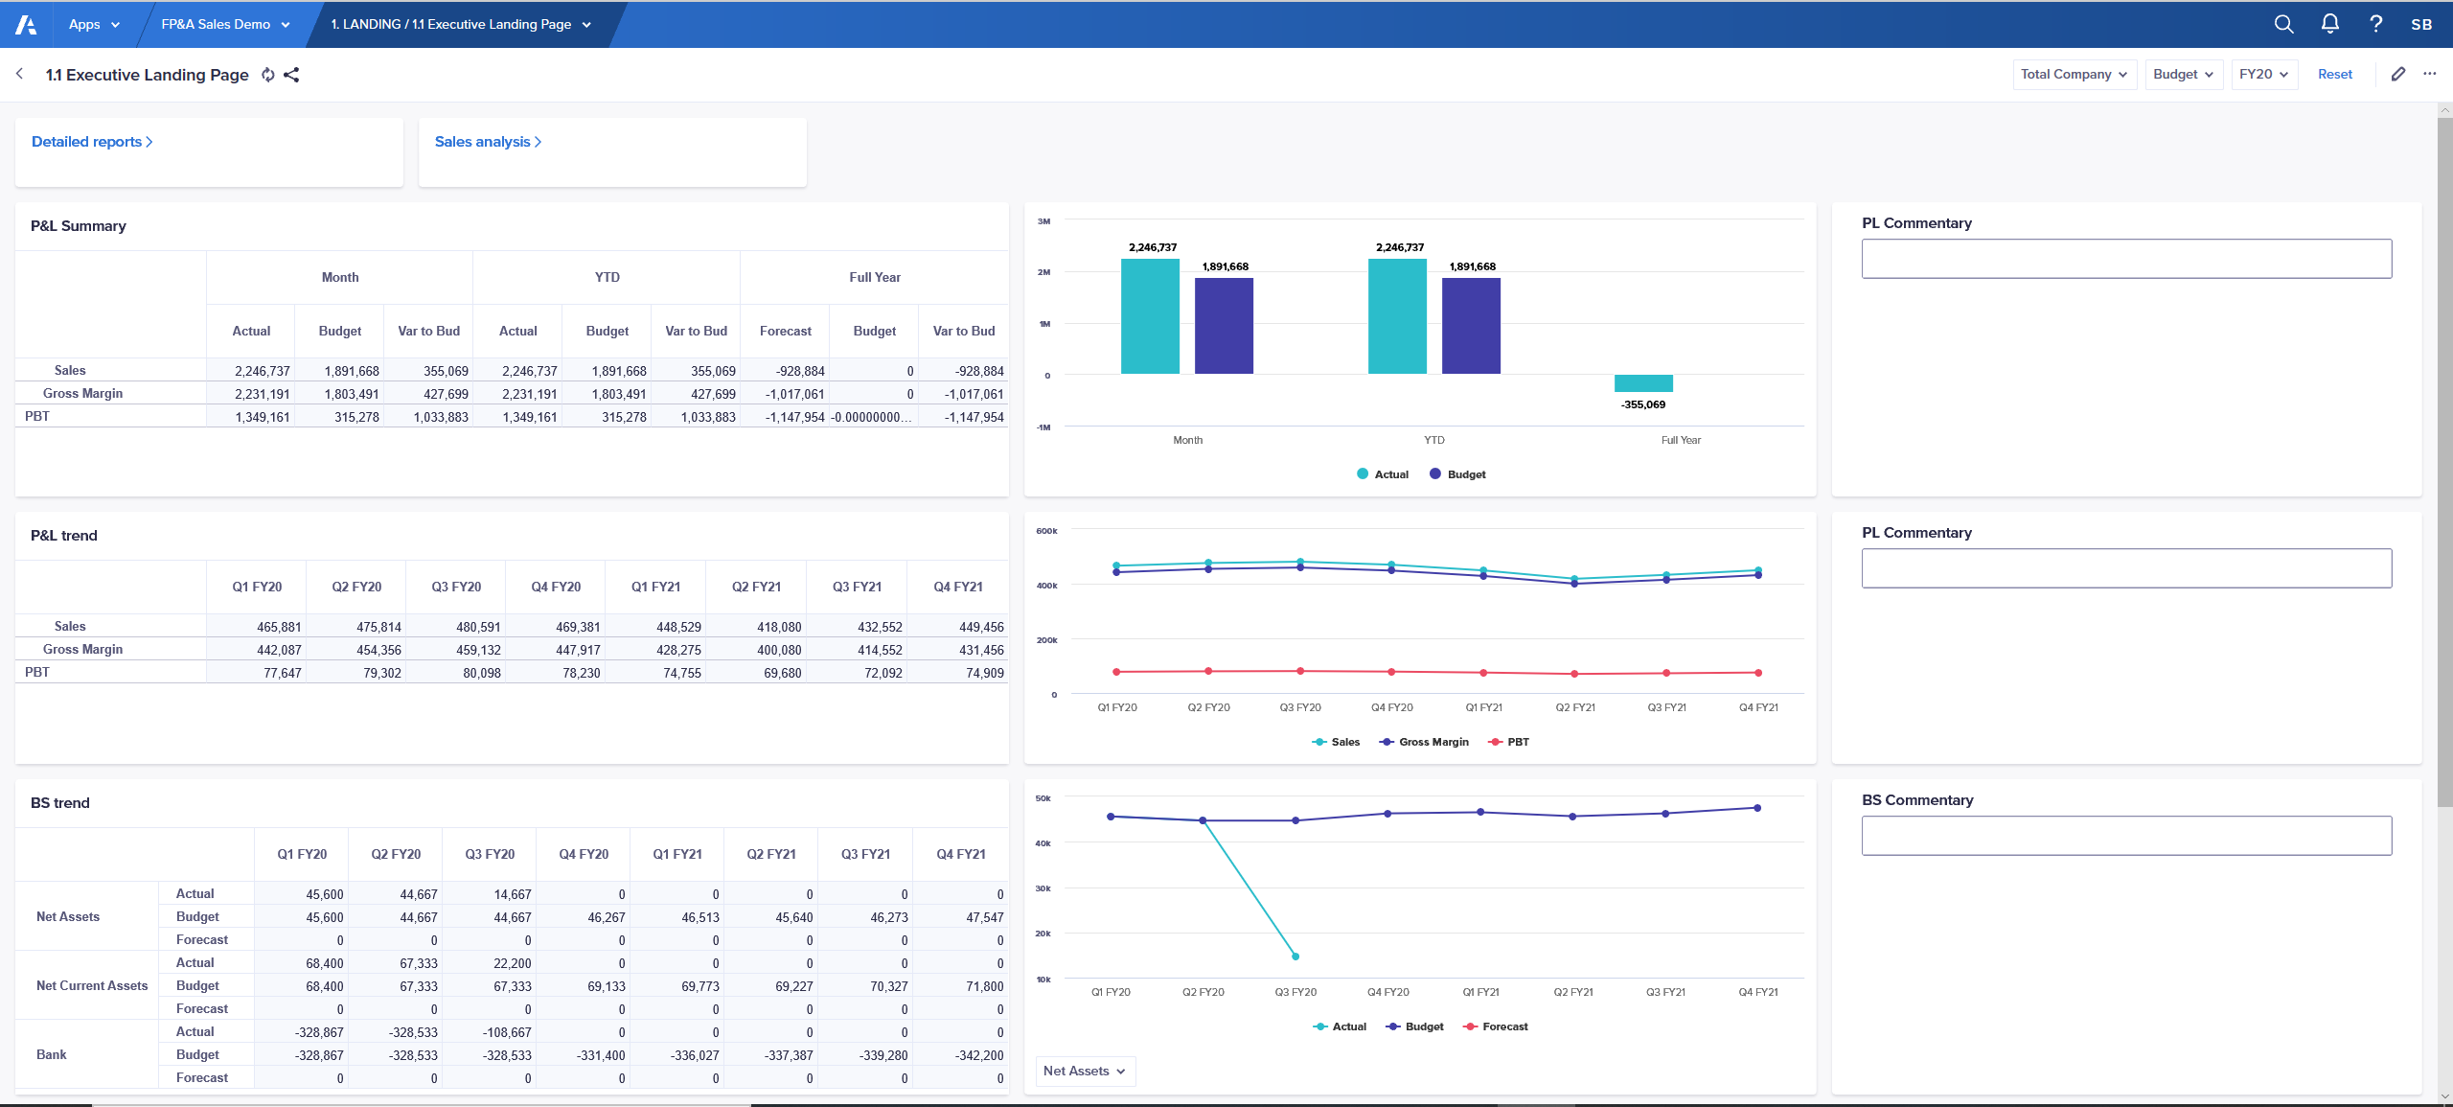Click the Anaplan logo in the top left
The height and width of the screenshot is (1107, 2453).
(25, 24)
